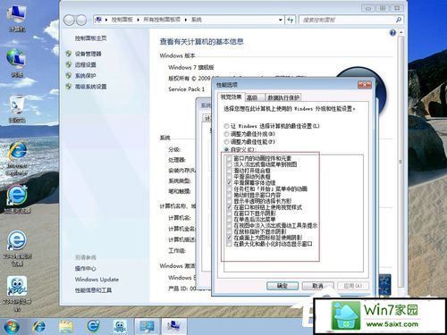This screenshot has height=335, width=447.
Task: Open 设备管理器 from the sidebar
Action: [x=88, y=54]
